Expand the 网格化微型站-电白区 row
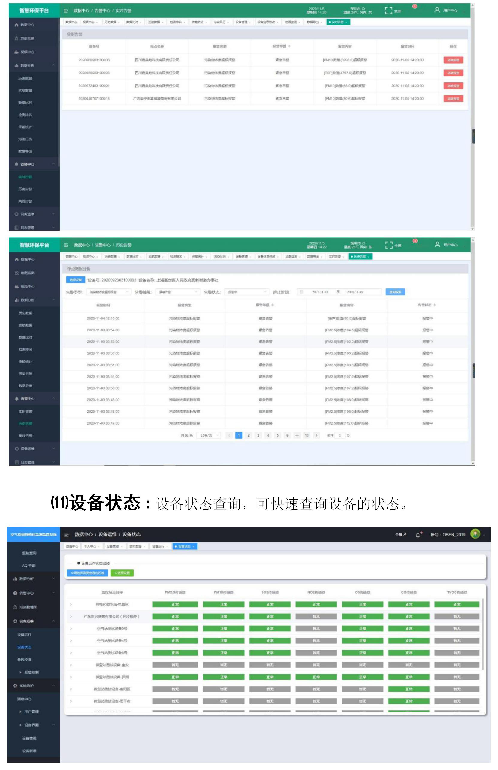The height and width of the screenshot is (770, 498). click(x=71, y=604)
